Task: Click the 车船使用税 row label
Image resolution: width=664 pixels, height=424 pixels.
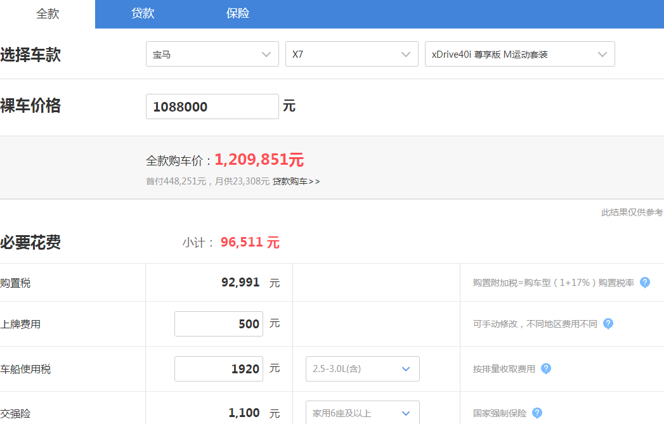Action: click(25, 369)
